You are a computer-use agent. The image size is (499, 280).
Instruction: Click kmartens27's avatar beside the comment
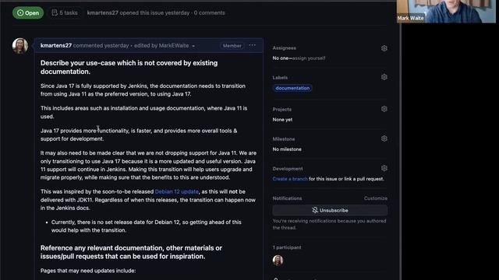[20, 46]
